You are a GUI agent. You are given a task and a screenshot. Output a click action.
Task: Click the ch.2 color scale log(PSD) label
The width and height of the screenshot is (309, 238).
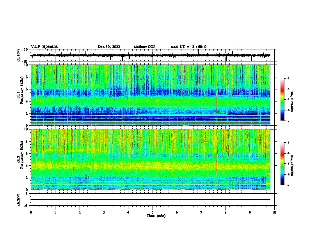[x=292, y=165]
